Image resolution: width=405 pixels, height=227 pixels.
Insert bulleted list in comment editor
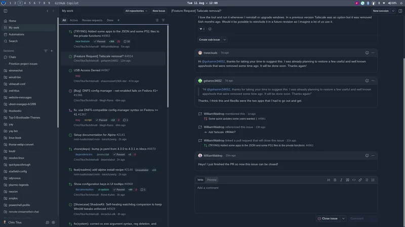click(367, 180)
